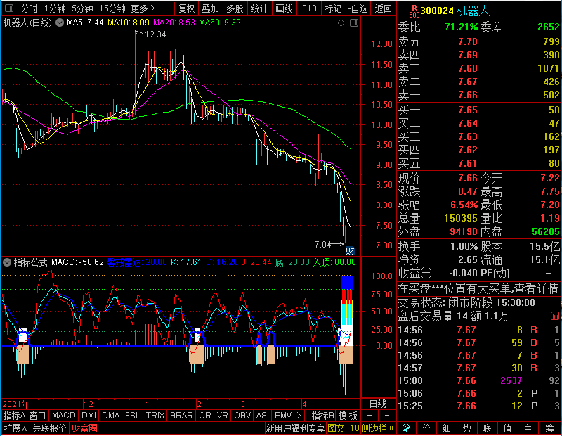Select the 笔 tick tab
562x436 pixels.
coord(407,428)
